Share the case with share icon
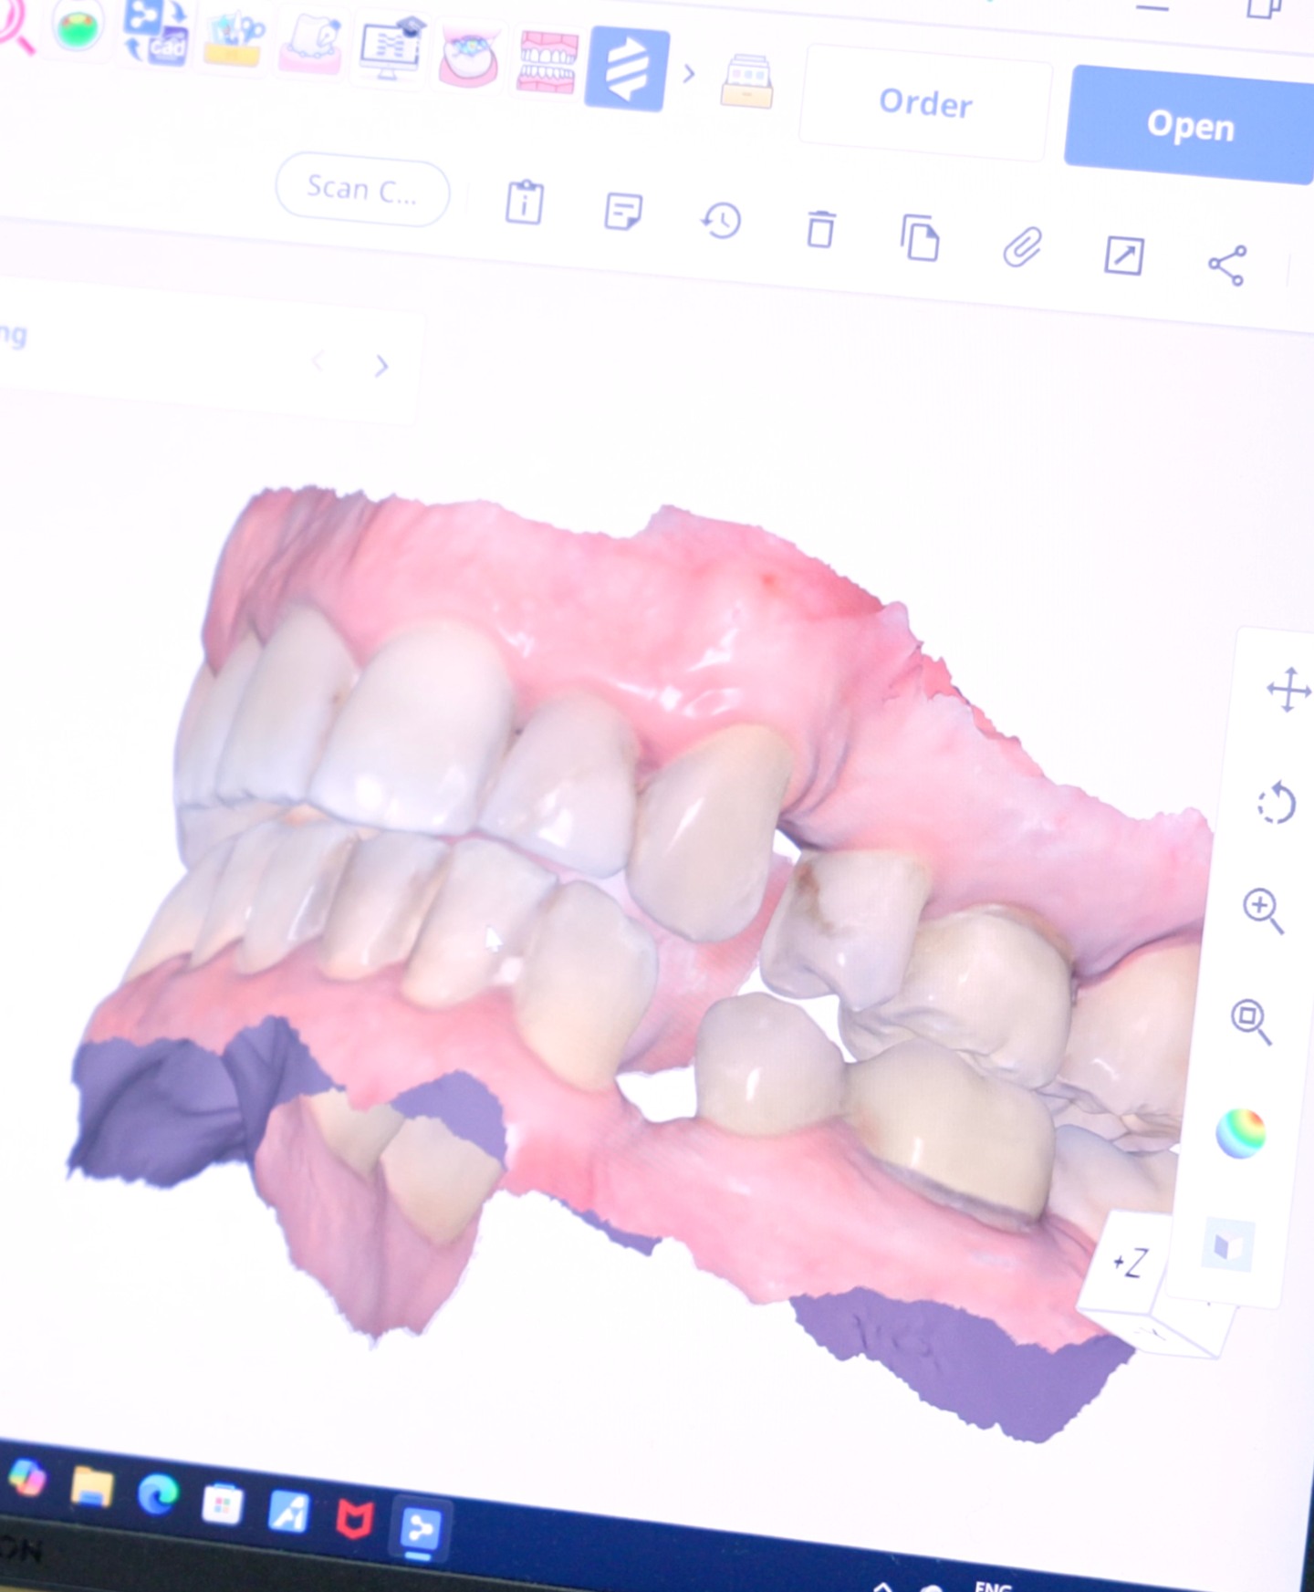The image size is (1314, 1592). [x=1227, y=265]
